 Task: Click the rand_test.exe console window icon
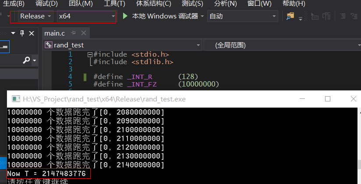click(16, 99)
